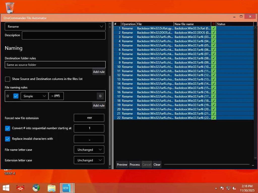This screenshot has height=193, width=258.
Task: Open the Extension letter case dropdown
Action: coord(89,160)
